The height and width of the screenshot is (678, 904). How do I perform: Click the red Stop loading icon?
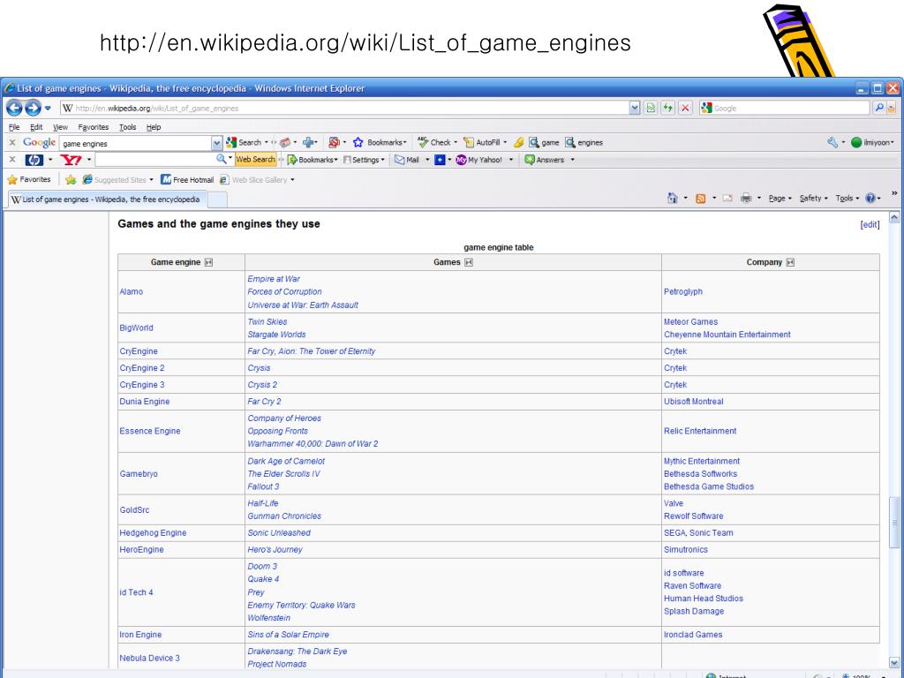[x=685, y=108]
